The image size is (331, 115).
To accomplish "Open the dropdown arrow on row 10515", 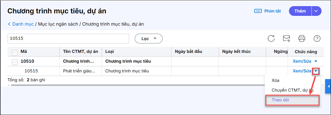I will coord(316,71).
